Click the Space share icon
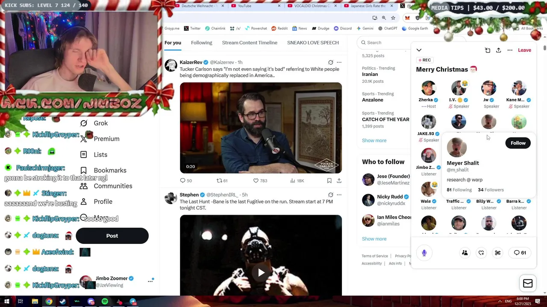This screenshot has width=547, height=307. click(x=498, y=50)
